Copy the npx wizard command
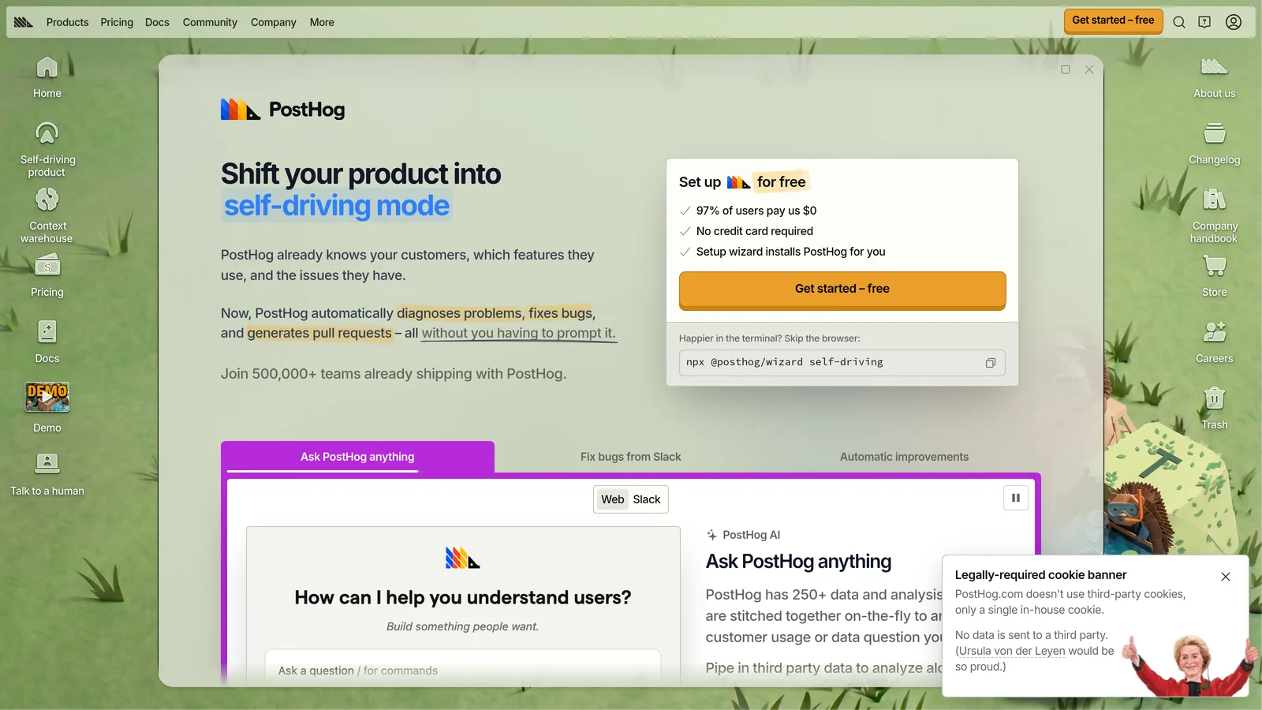 pyautogui.click(x=991, y=363)
